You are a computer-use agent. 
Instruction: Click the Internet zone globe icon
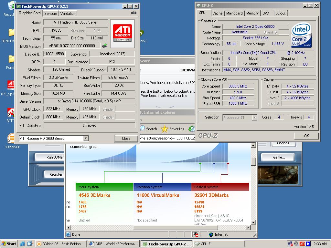(211, 234)
